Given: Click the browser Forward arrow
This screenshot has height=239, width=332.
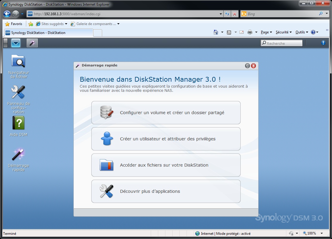Looking at the screenshot, I should pos(16,14).
